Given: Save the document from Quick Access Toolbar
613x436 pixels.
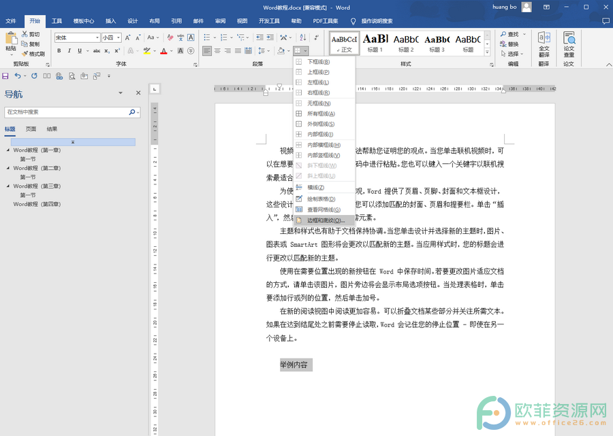Looking at the screenshot, I should coord(5,76).
